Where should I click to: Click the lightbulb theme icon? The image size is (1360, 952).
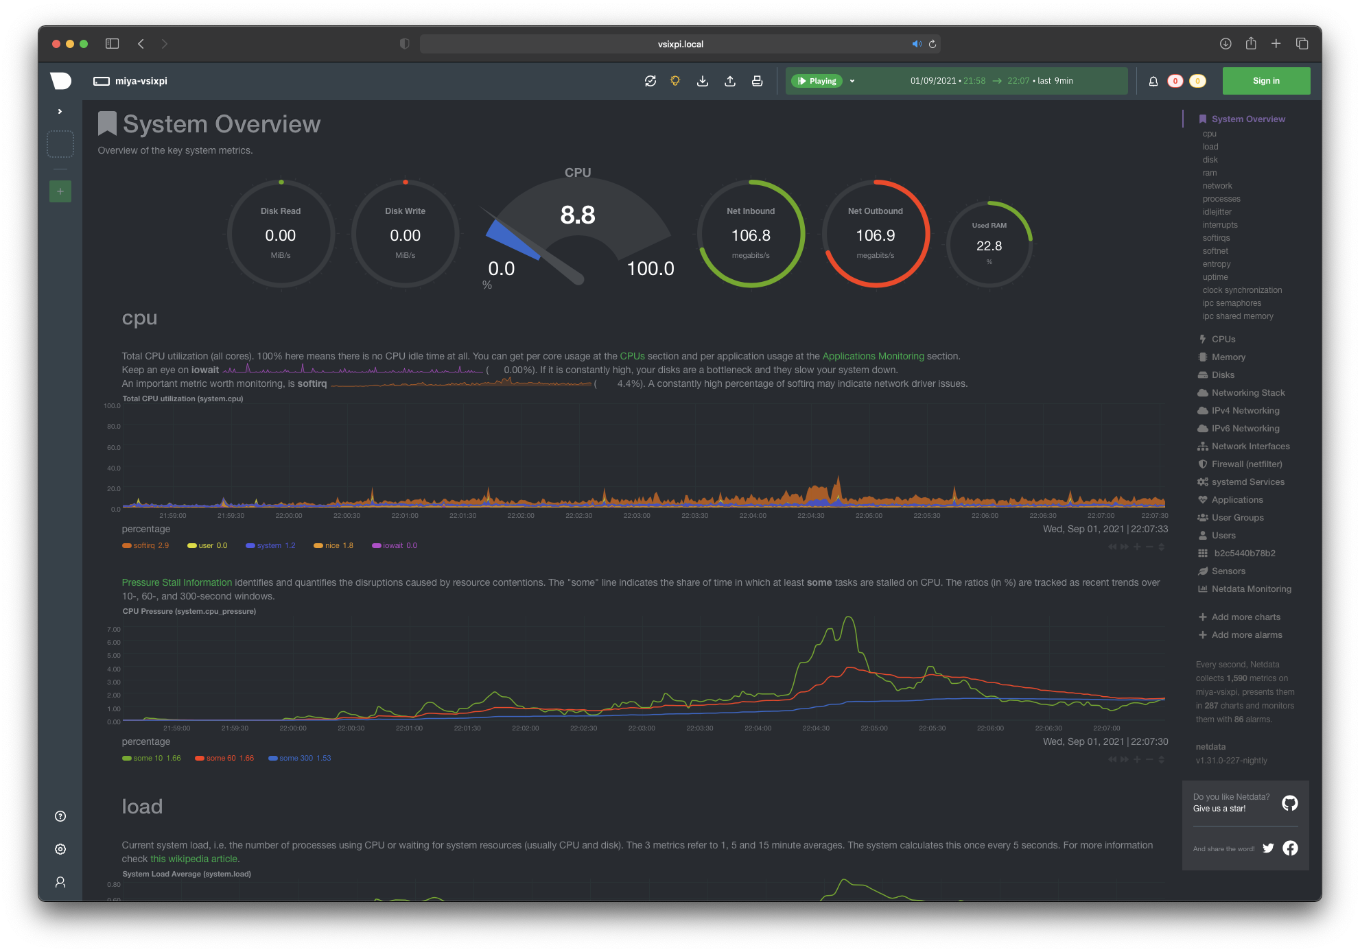675,81
